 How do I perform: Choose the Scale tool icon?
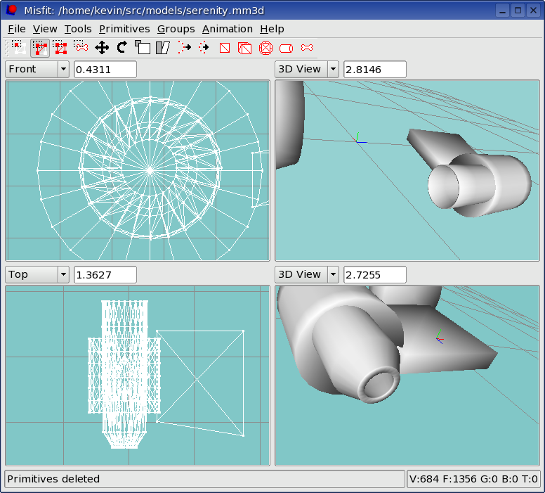143,48
